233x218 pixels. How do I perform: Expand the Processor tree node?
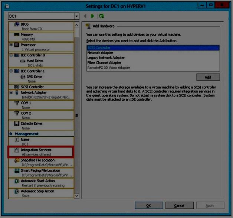click(x=11, y=45)
